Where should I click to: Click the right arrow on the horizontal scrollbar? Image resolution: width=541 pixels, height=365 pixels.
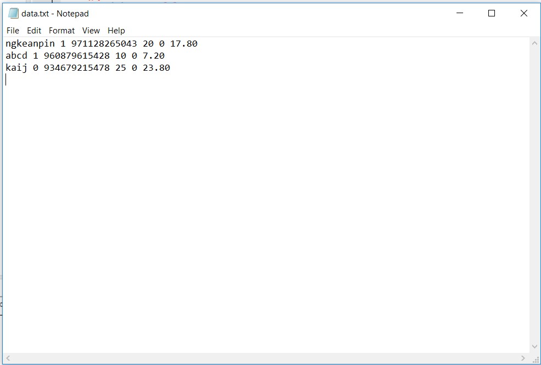pos(522,357)
